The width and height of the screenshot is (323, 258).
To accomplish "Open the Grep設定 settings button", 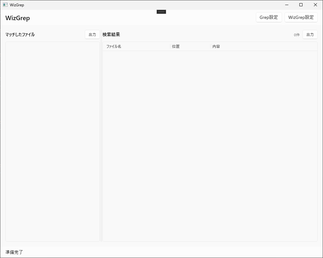I will click(269, 17).
